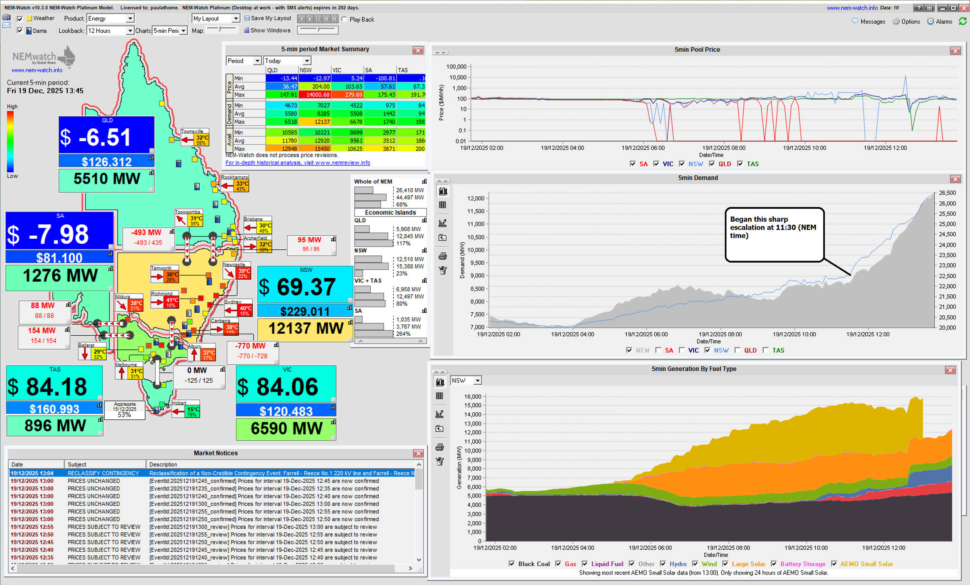The height and width of the screenshot is (585, 970).
Task: Click the camera snapshot icon
Action: pos(6,17)
